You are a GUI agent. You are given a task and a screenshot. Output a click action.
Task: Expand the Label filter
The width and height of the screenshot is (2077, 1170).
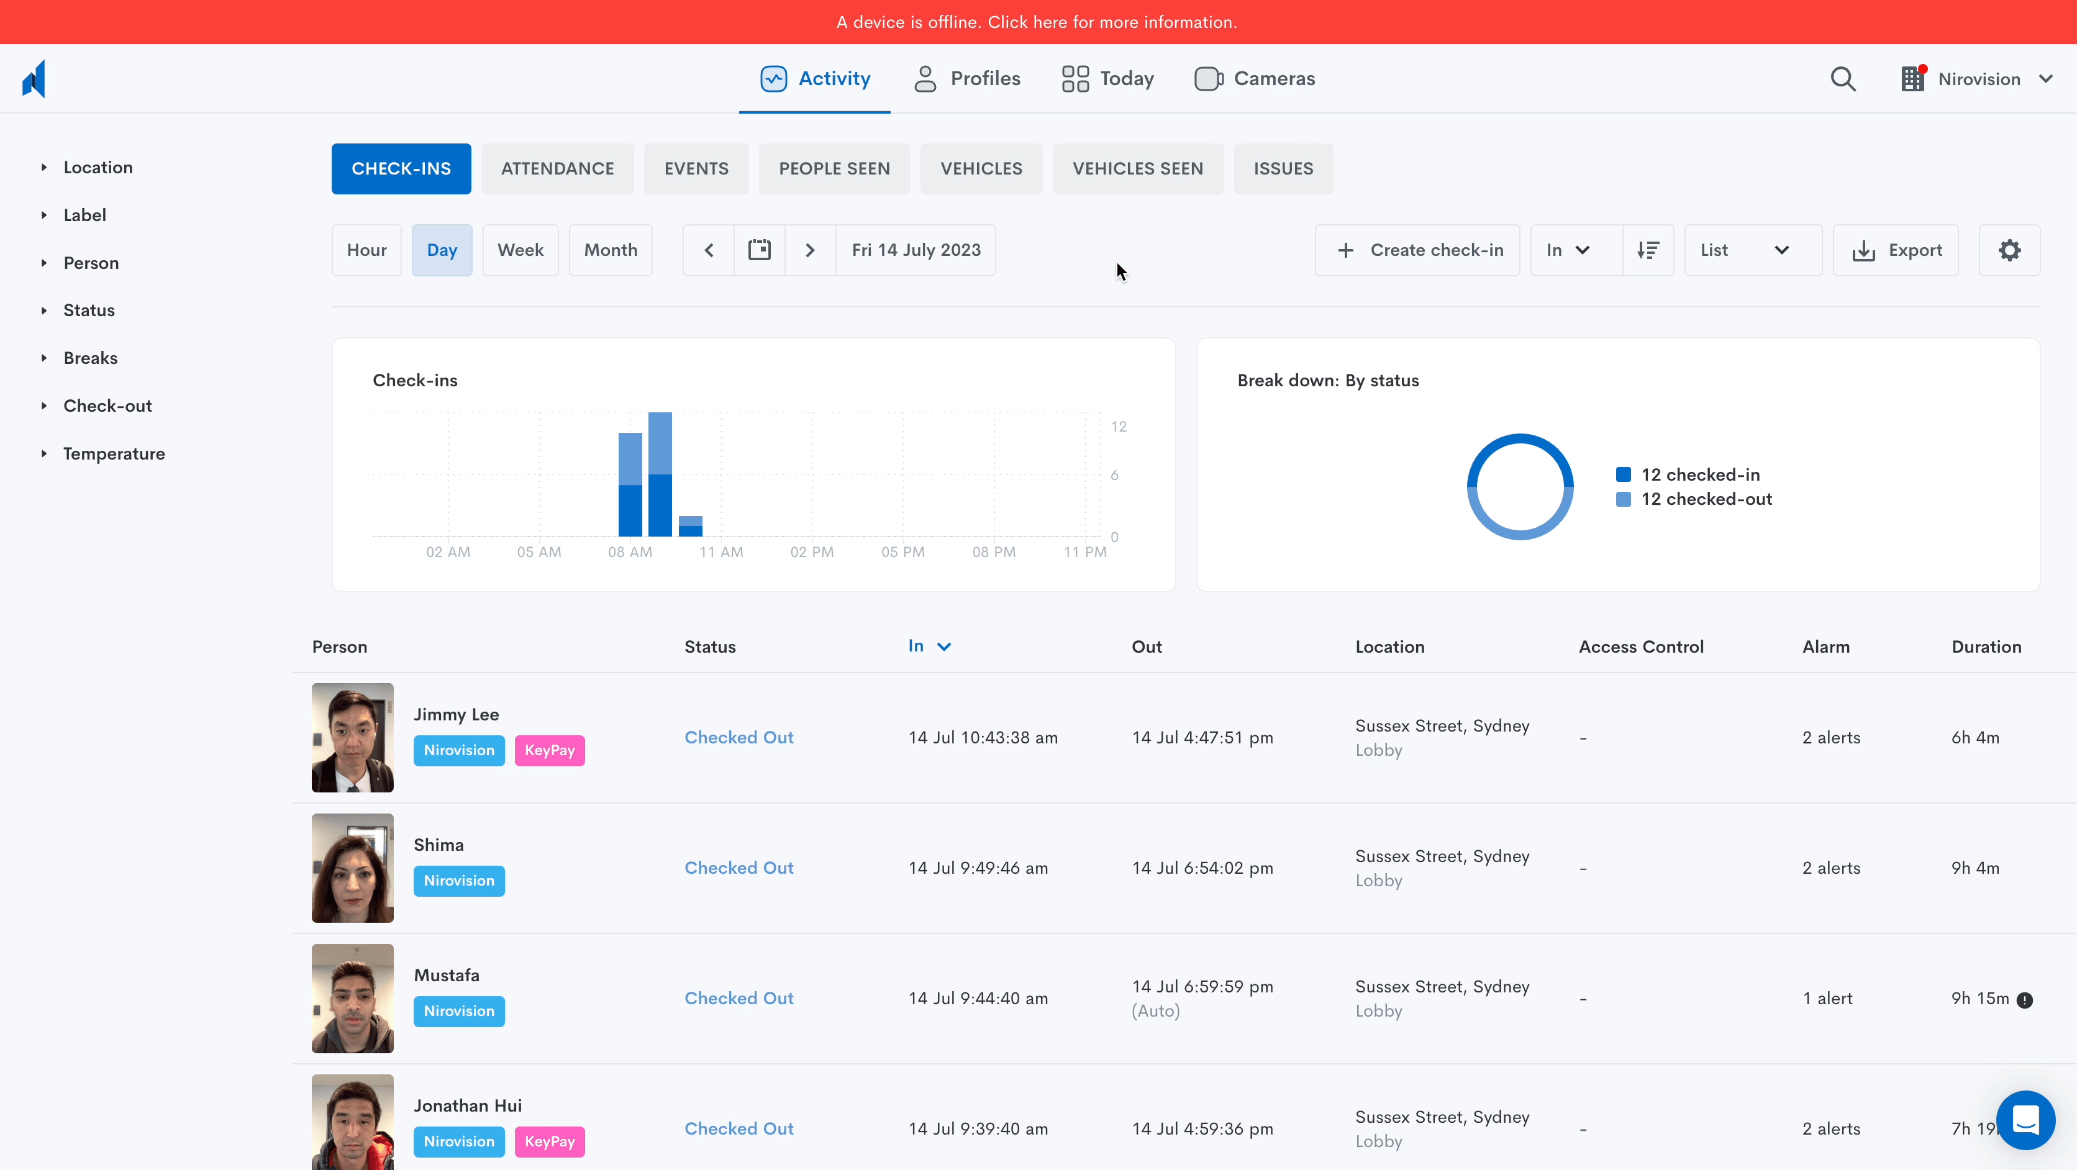click(x=74, y=215)
